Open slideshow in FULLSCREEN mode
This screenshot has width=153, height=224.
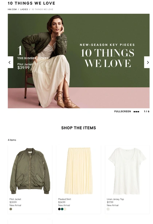[122, 111]
